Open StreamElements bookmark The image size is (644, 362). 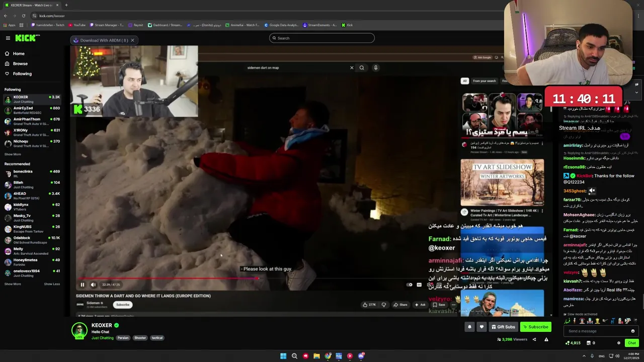[319, 25]
